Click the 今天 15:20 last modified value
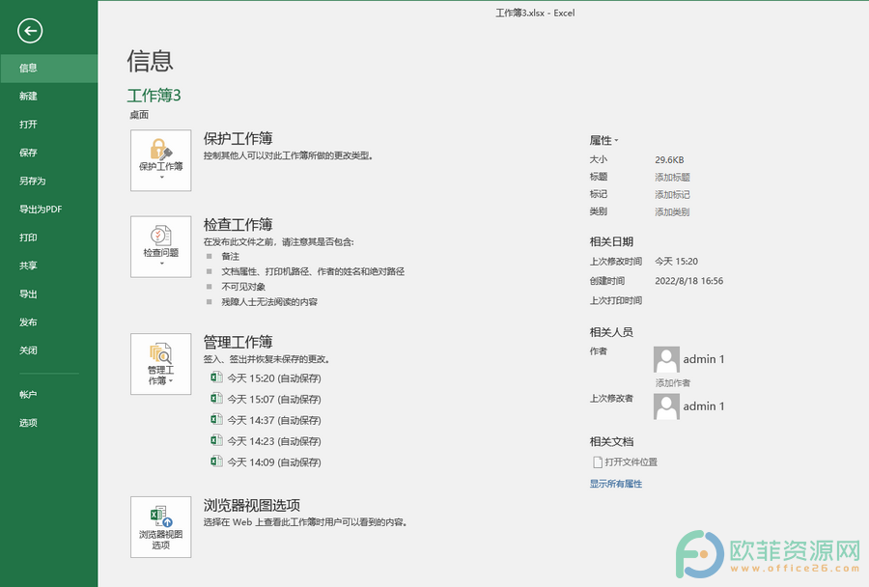The height and width of the screenshot is (587, 869). (676, 261)
